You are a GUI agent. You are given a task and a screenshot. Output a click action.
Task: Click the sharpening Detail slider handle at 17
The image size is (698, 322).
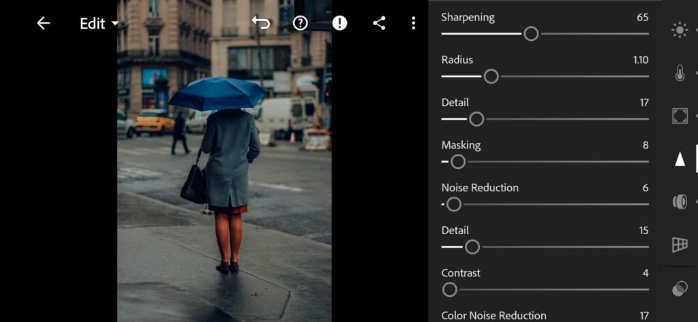(476, 119)
